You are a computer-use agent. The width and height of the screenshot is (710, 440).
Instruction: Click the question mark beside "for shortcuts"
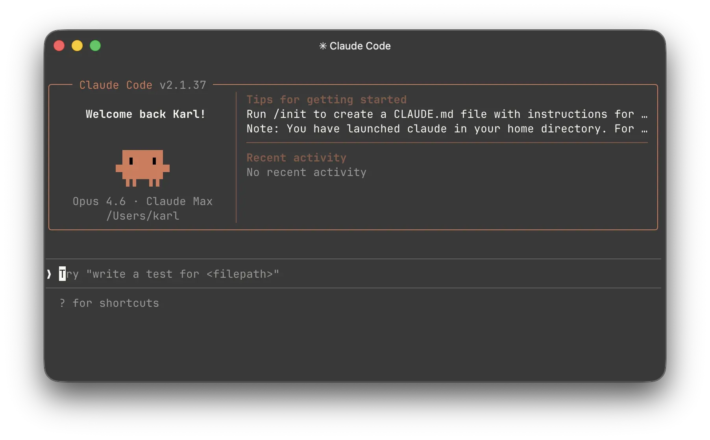(62, 303)
